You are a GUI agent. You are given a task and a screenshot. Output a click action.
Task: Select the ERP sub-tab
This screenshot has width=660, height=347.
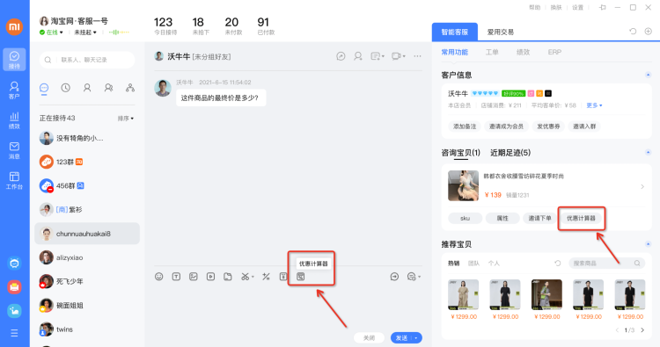point(554,52)
